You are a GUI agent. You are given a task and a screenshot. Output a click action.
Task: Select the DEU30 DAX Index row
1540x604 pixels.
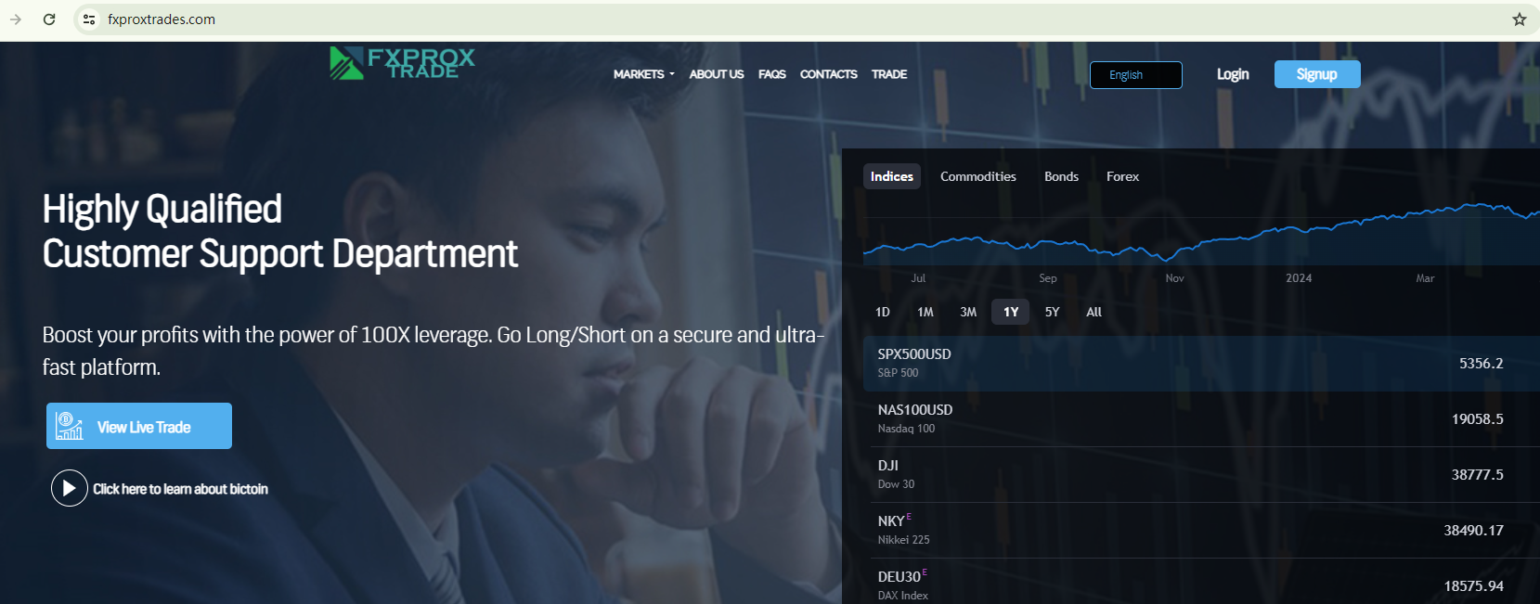1201,582
